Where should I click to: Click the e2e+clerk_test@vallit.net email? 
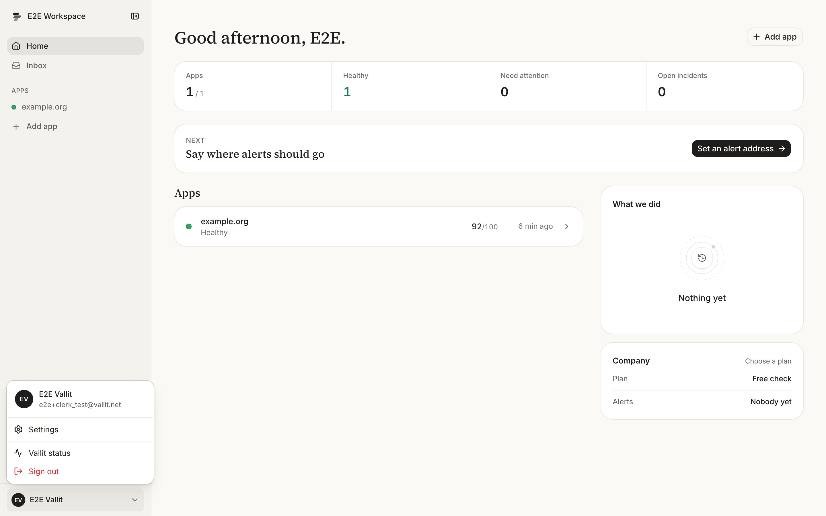pyautogui.click(x=80, y=405)
